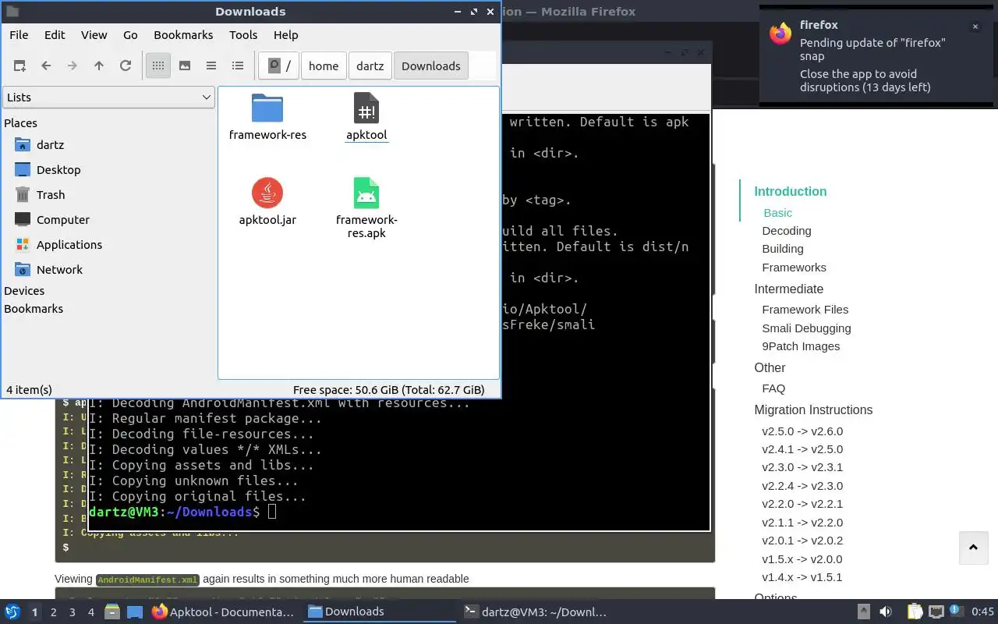This screenshot has height=624, width=998.
Task: Open Framework Files docs link
Action: tap(805, 310)
